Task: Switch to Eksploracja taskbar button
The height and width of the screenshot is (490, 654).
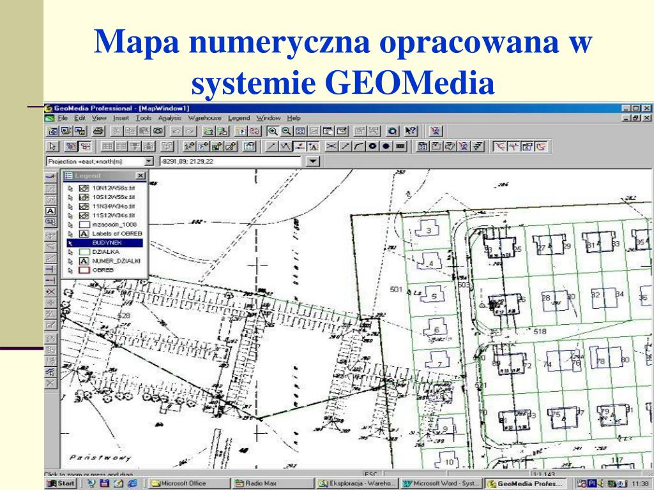Action: 356,484
